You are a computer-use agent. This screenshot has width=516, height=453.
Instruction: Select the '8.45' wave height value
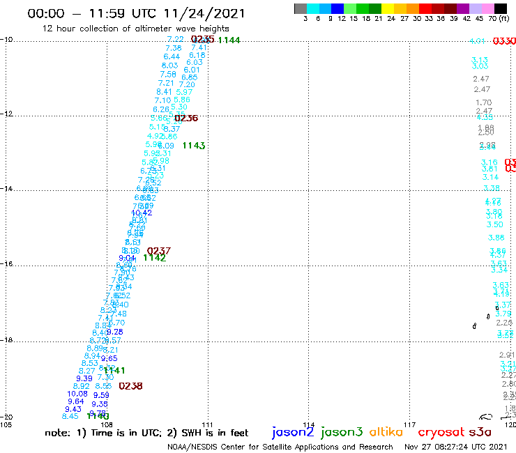point(70,416)
